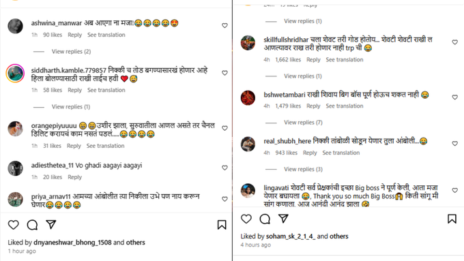Expand View replies (2) under ashwina_manwar
The width and height of the screenshot is (464, 261).
click(x=72, y=51)
